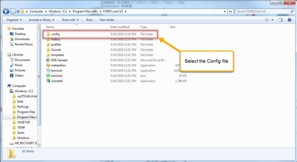Open the Music library

coord(19,65)
